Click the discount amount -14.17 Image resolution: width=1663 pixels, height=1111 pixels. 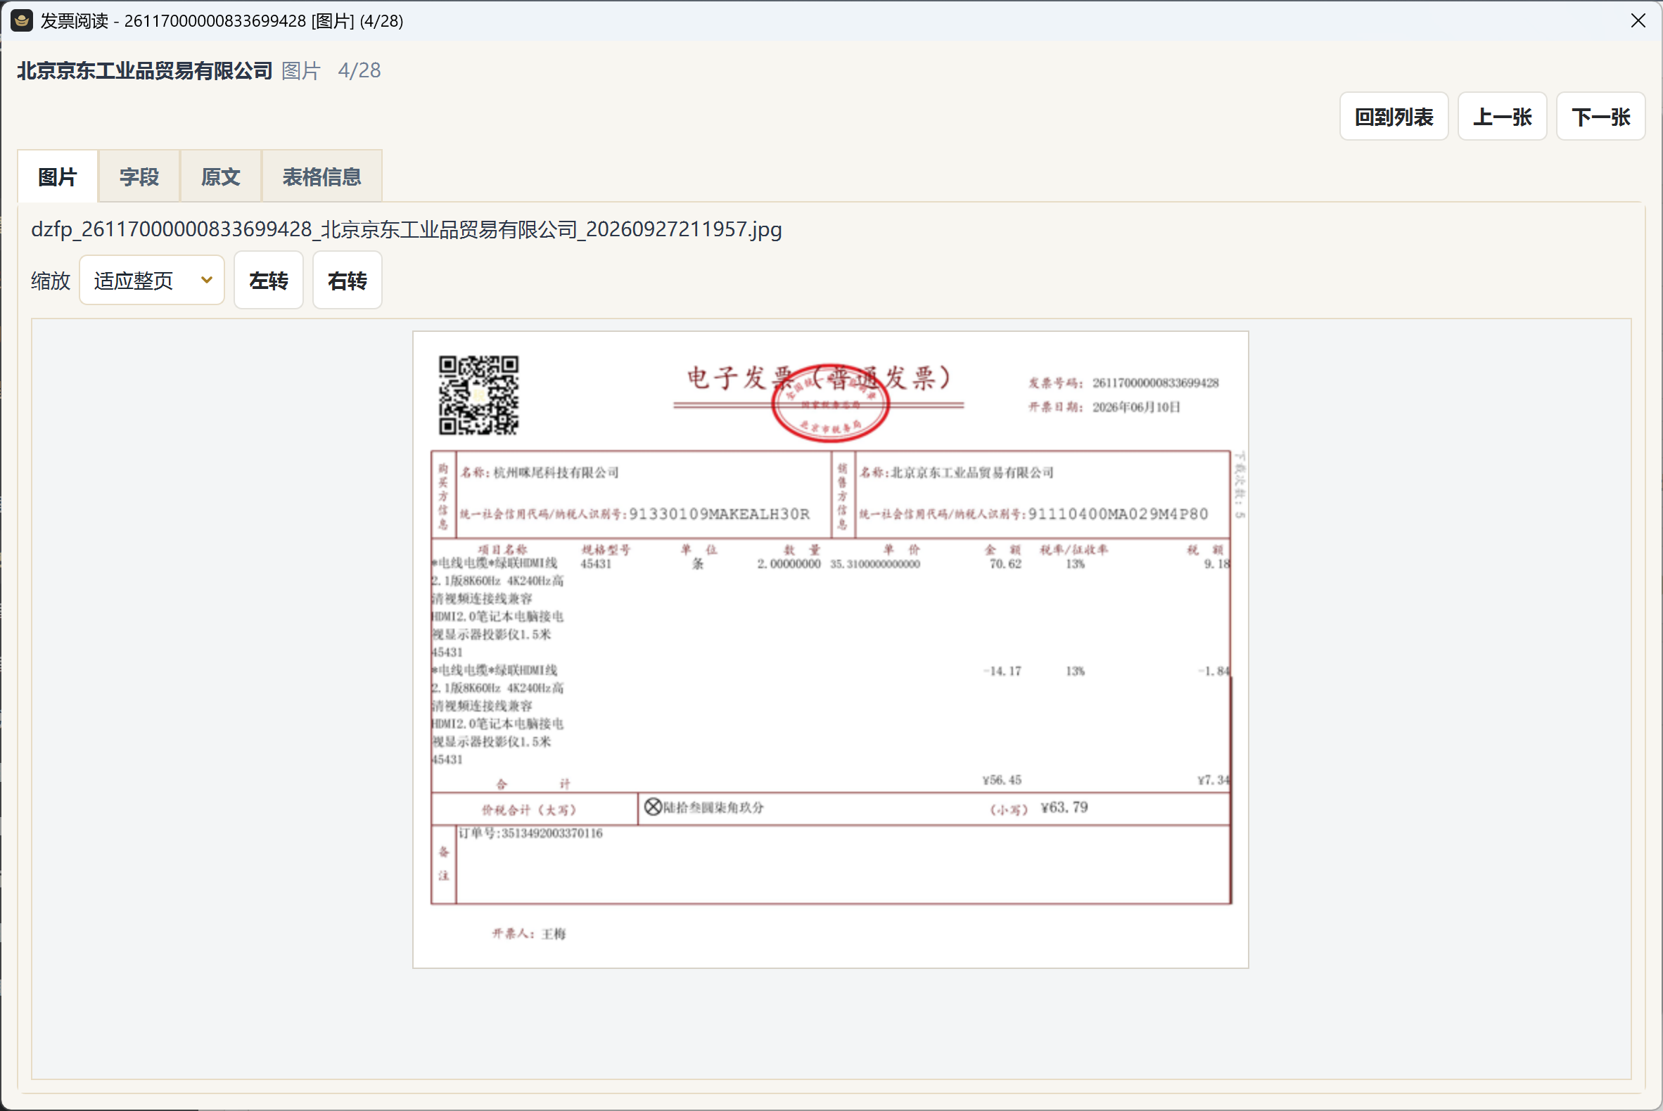click(1002, 671)
